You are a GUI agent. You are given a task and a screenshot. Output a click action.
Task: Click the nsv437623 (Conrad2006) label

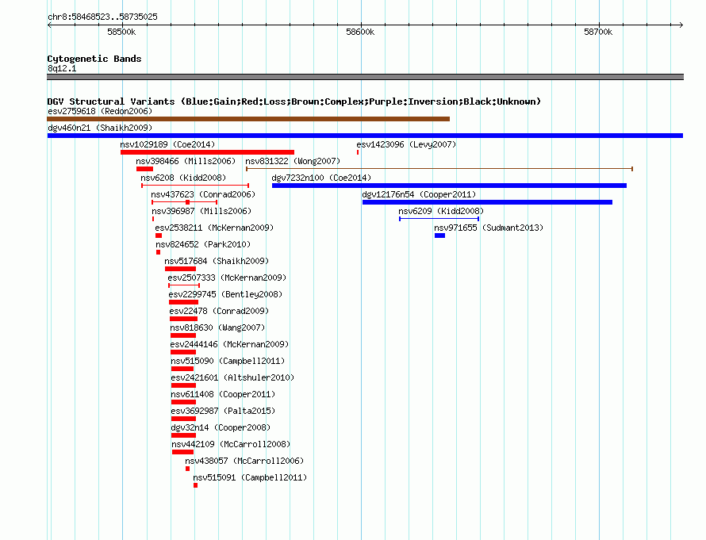click(203, 194)
